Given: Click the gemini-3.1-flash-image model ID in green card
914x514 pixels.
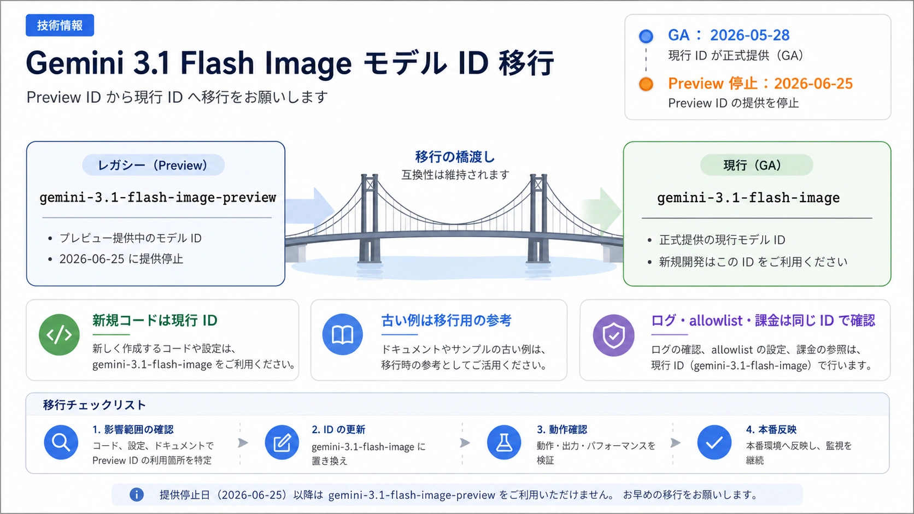Looking at the screenshot, I should click(x=748, y=197).
